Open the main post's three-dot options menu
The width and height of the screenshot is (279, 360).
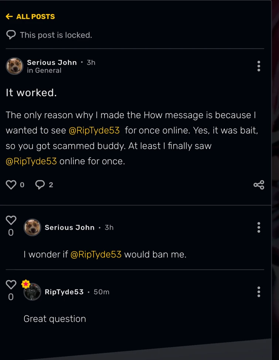tap(259, 66)
